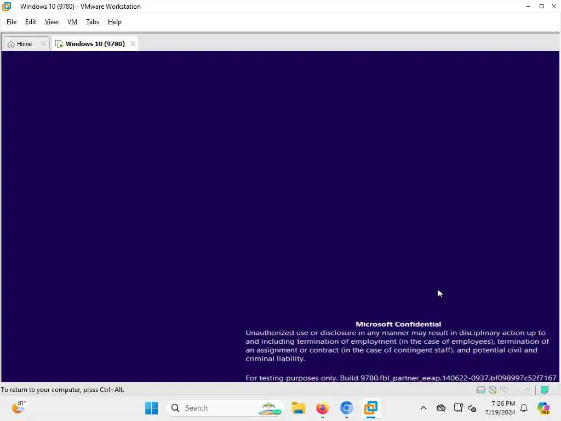Close the Home tab
Image resolution: width=561 pixels, height=421 pixels.
(43, 44)
